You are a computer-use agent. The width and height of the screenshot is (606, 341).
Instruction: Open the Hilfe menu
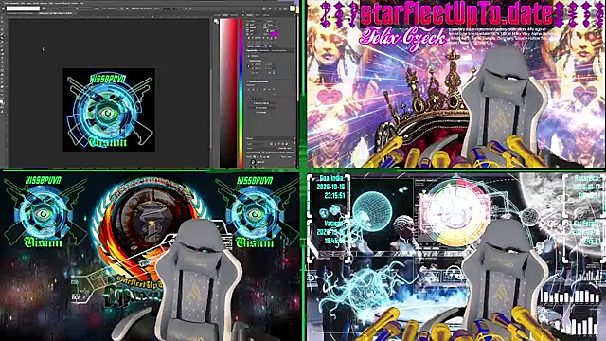81,3
